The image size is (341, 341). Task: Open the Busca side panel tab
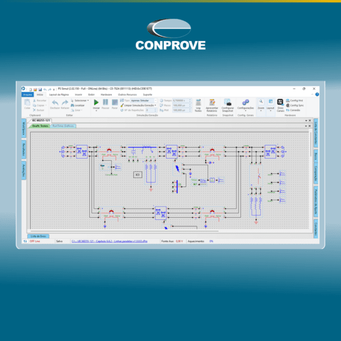point(316,156)
